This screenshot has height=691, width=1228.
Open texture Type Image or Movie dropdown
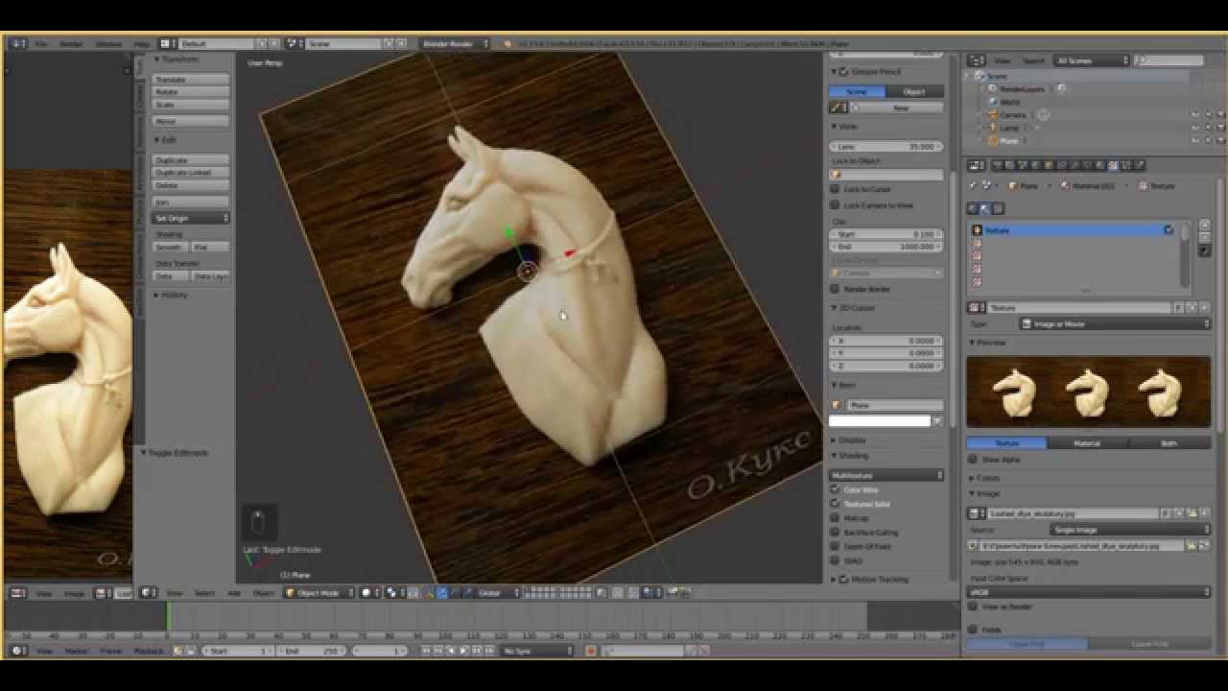click(x=1115, y=324)
